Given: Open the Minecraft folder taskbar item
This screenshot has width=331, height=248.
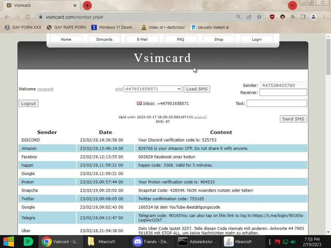Looking at the screenshot, I should point(107,242).
